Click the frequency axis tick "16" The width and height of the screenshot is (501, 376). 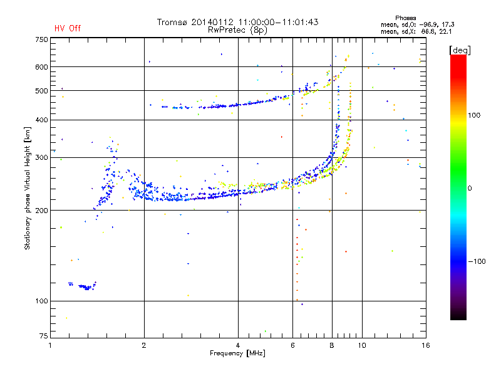click(426, 345)
